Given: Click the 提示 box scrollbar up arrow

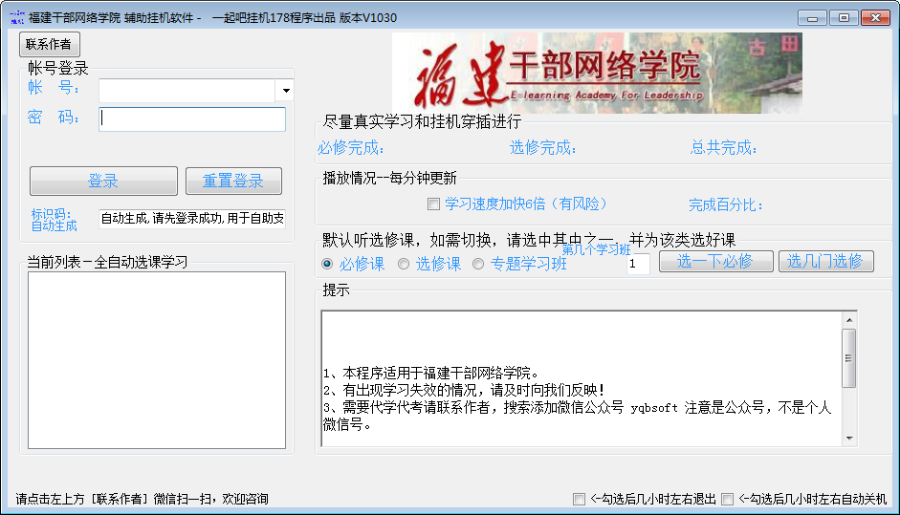Looking at the screenshot, I should point(849,320).
